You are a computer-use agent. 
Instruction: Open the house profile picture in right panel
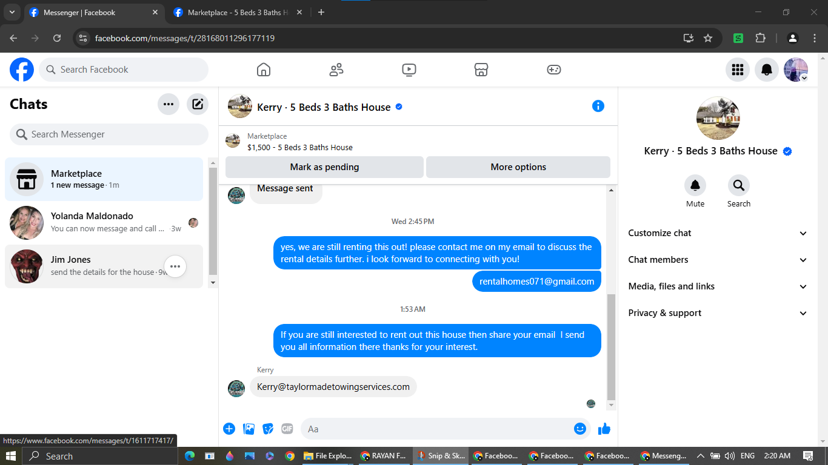click(x=718, y=118)
